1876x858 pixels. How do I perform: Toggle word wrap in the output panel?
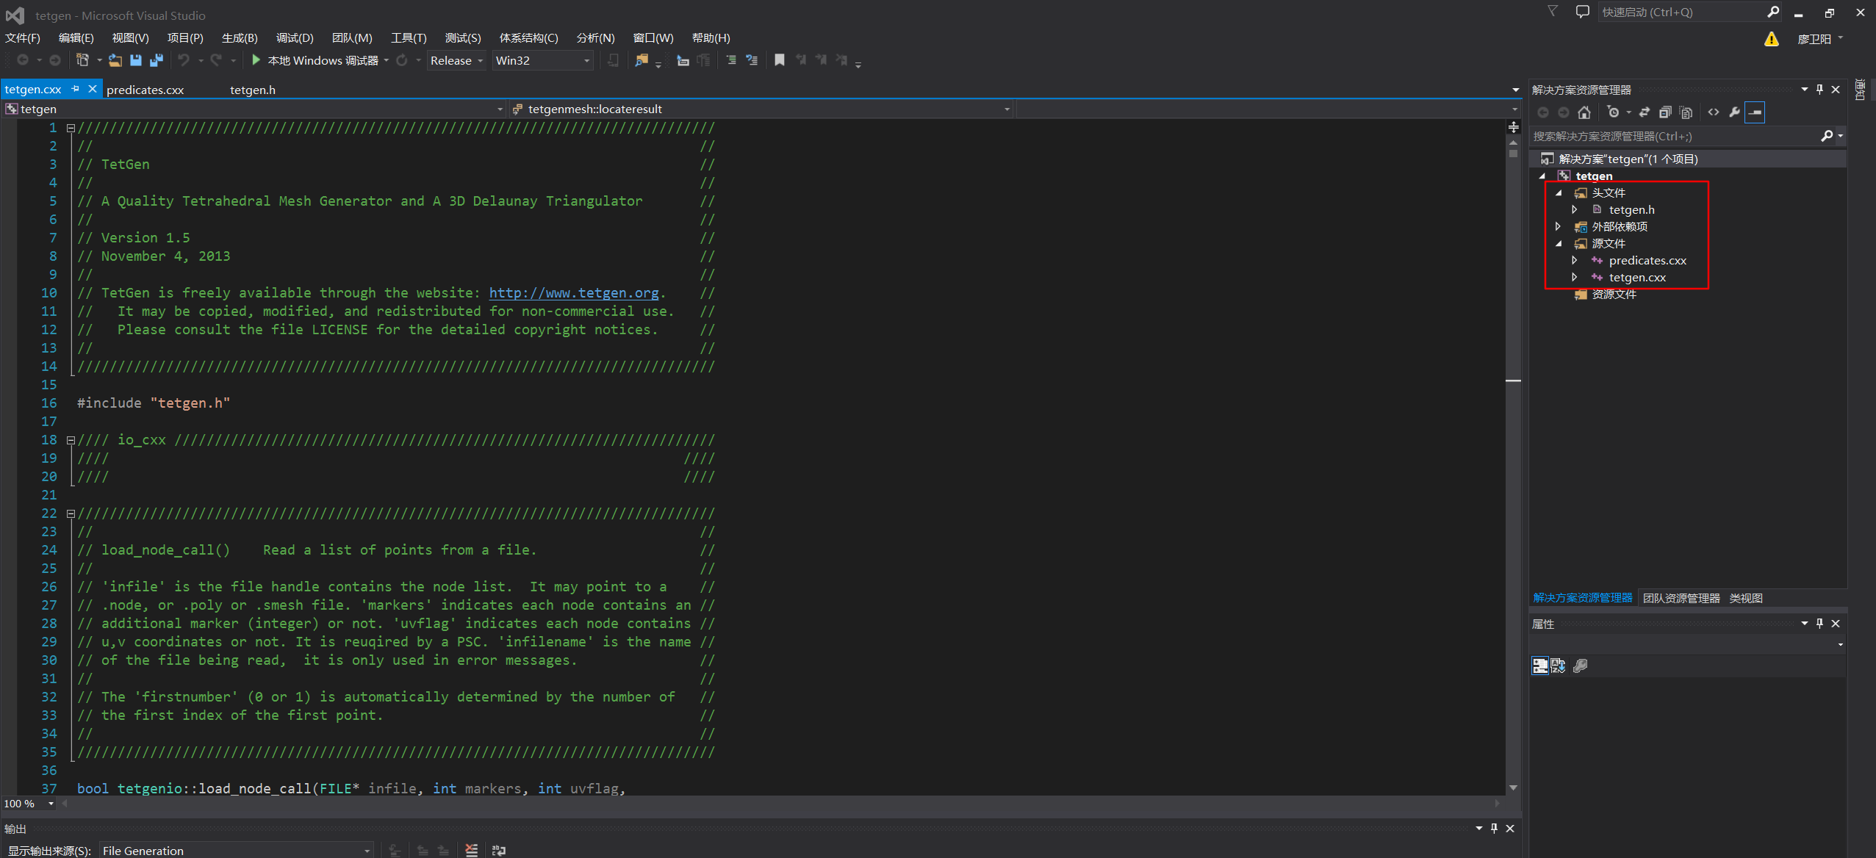pos(499,850)
